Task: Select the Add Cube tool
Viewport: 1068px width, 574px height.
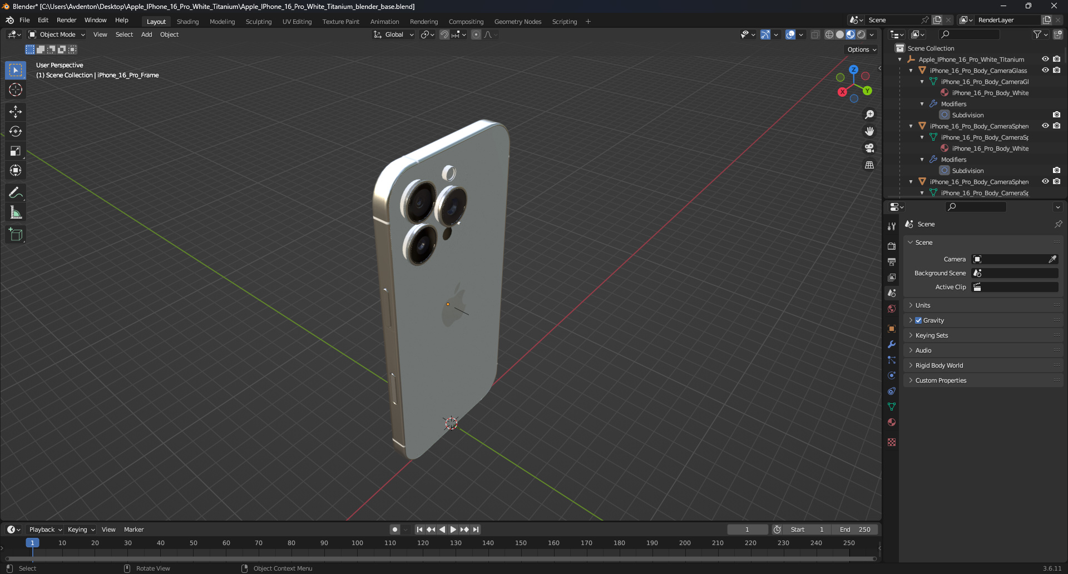Action: (x=16, y=235)
